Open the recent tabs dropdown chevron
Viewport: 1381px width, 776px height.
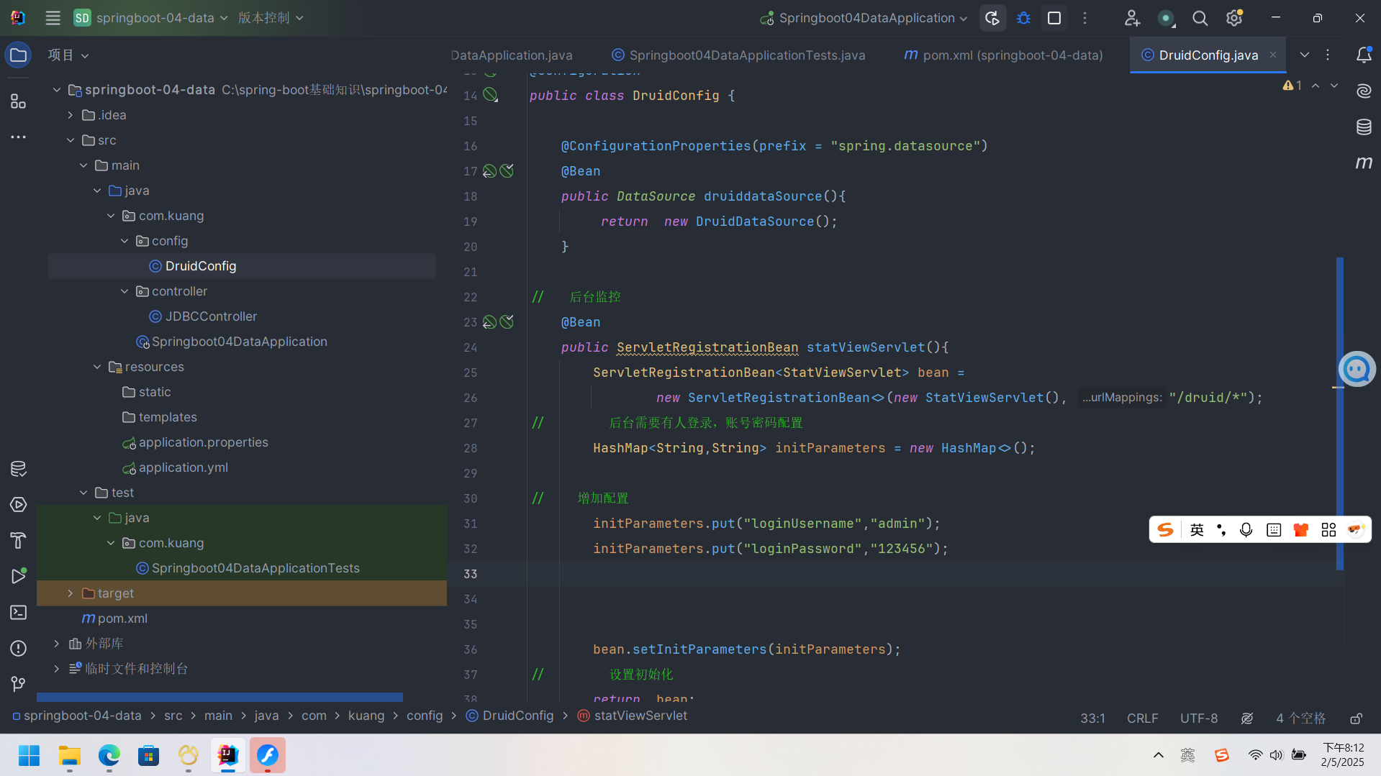[1305, 55]
